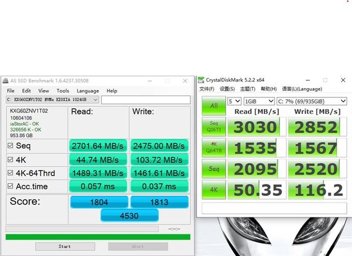Minimize the CrystalDiskMark window
Viewport: 352px width, 256px height.
click(x=308, y=80)
